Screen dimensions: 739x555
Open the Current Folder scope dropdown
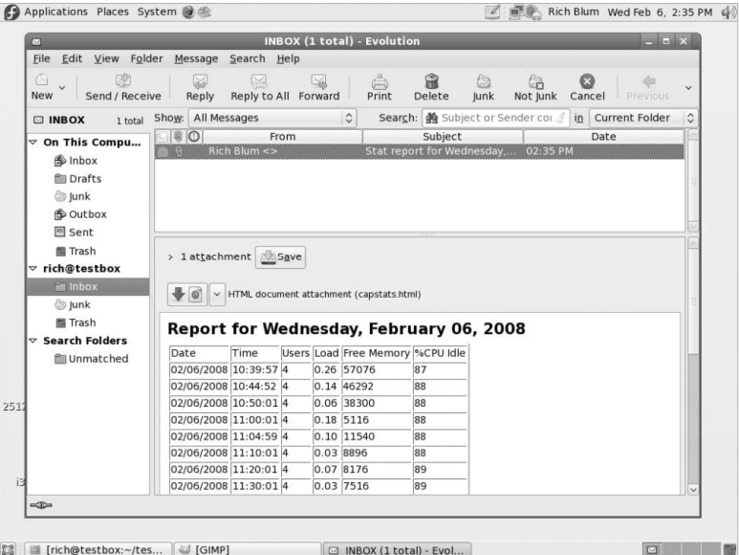[x=643, y=118]
